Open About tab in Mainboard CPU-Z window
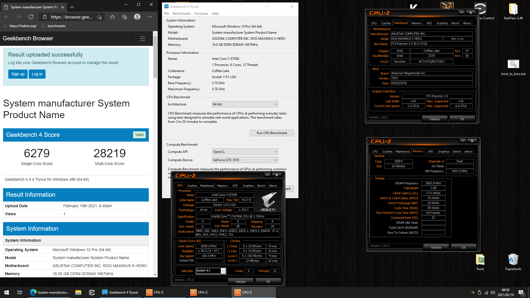The image size is (530, 298). 467,23
